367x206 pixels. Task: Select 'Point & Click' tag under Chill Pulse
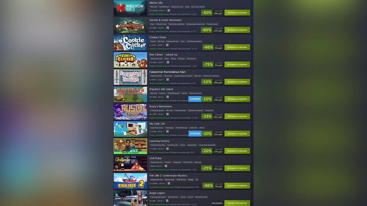pyautogui.click(x=188, y=162)
